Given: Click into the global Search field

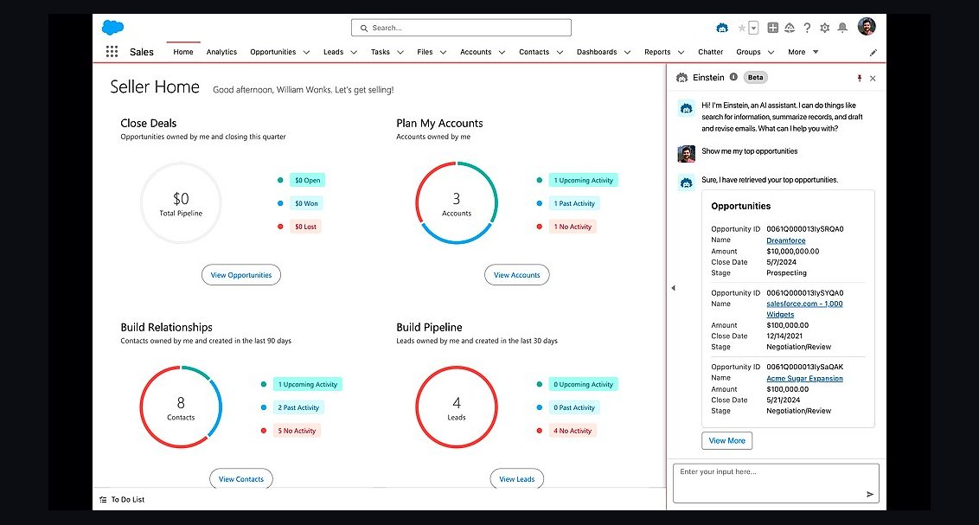Looking at the screenshot, I should coord(462,28).
